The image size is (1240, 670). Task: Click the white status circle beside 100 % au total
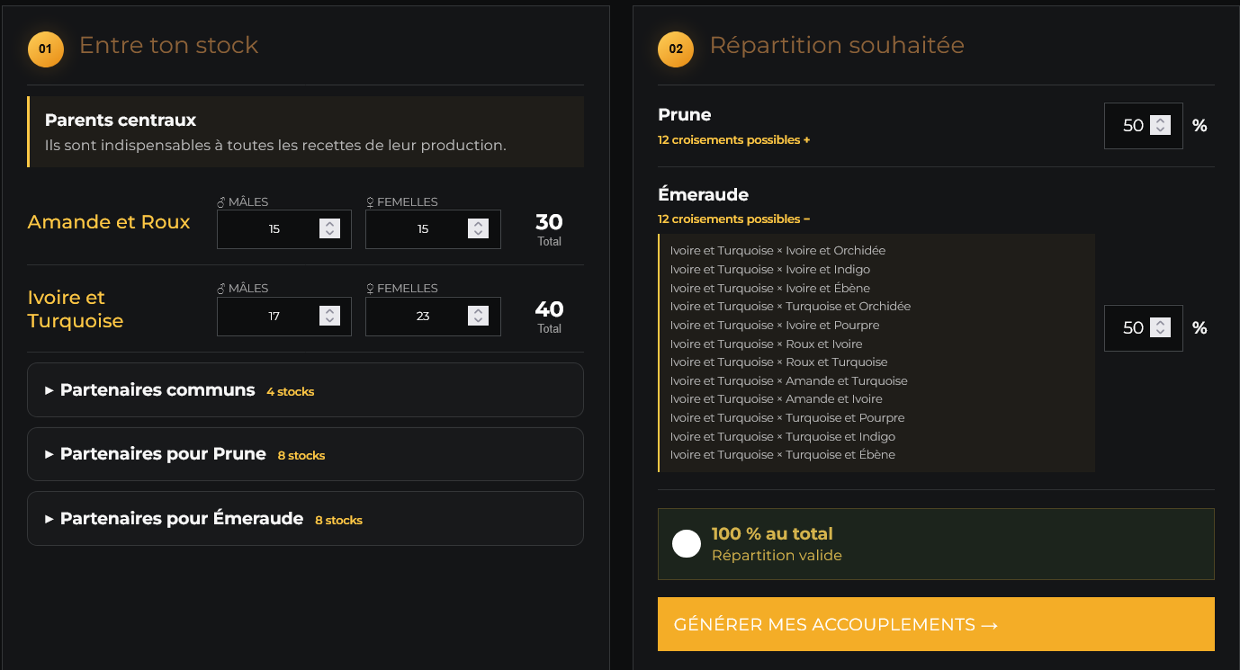tap(687, 543)
